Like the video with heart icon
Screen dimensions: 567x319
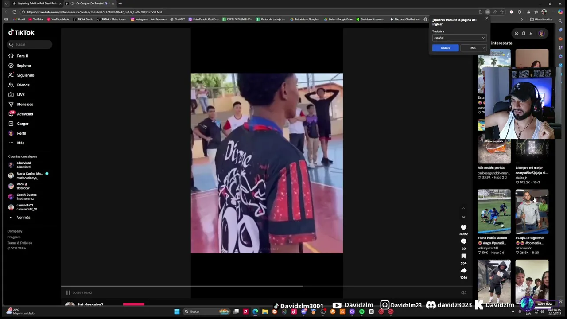(463, 228)
